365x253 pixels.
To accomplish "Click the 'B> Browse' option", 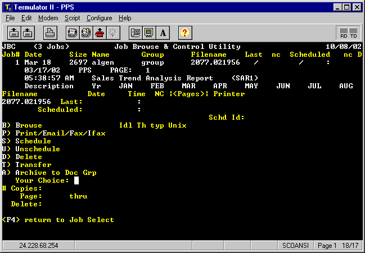I will point(22,125).
